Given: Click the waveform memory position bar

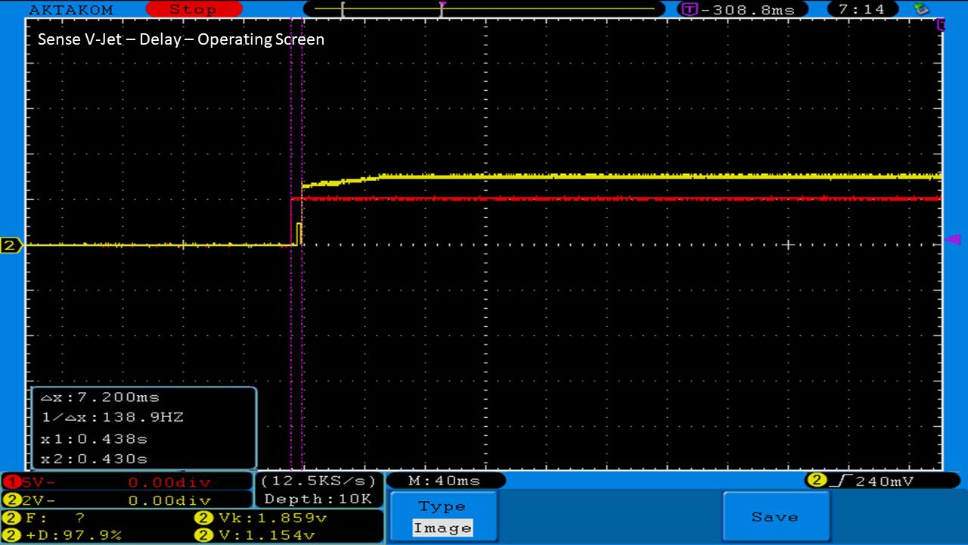Looking at the screenshot, I should [484, 10].
